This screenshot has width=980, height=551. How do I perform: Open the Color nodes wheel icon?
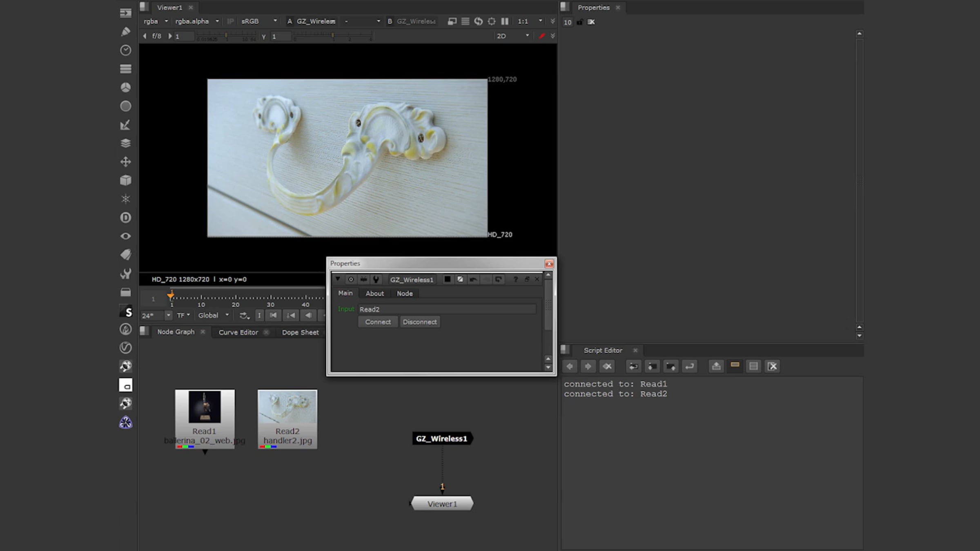tap(125, 87)
